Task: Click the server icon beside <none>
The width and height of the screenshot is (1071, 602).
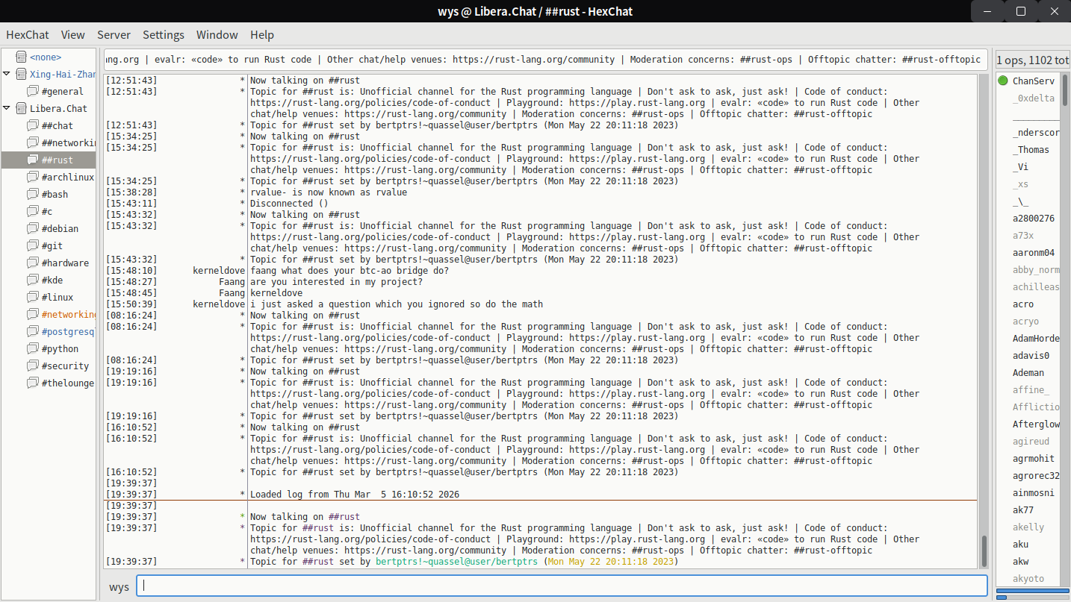Action: (x=21, y=57)
